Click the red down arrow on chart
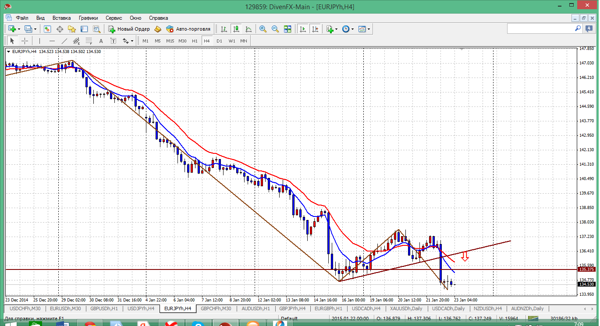 [465, 257]
